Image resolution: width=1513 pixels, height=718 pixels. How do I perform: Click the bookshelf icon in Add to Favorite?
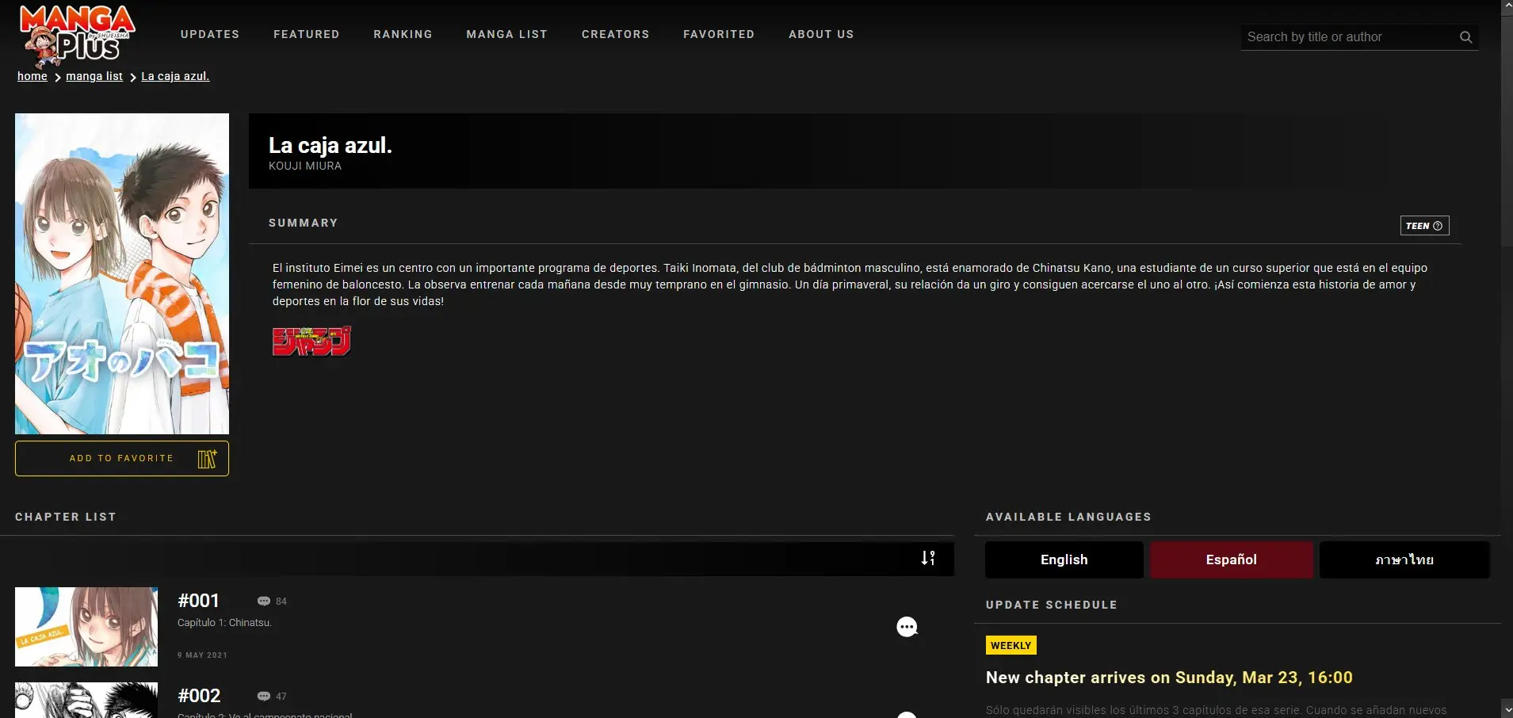(x=207, y=458)
